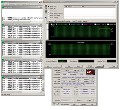Toggle CPU #1 / Core #1 graph checkbox
This screenshot has width=120, height=110.
pos(57,24)
